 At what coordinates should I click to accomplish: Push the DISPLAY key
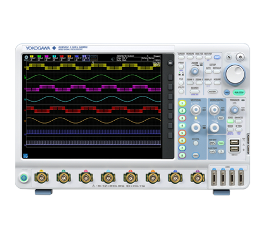[208, 83]
